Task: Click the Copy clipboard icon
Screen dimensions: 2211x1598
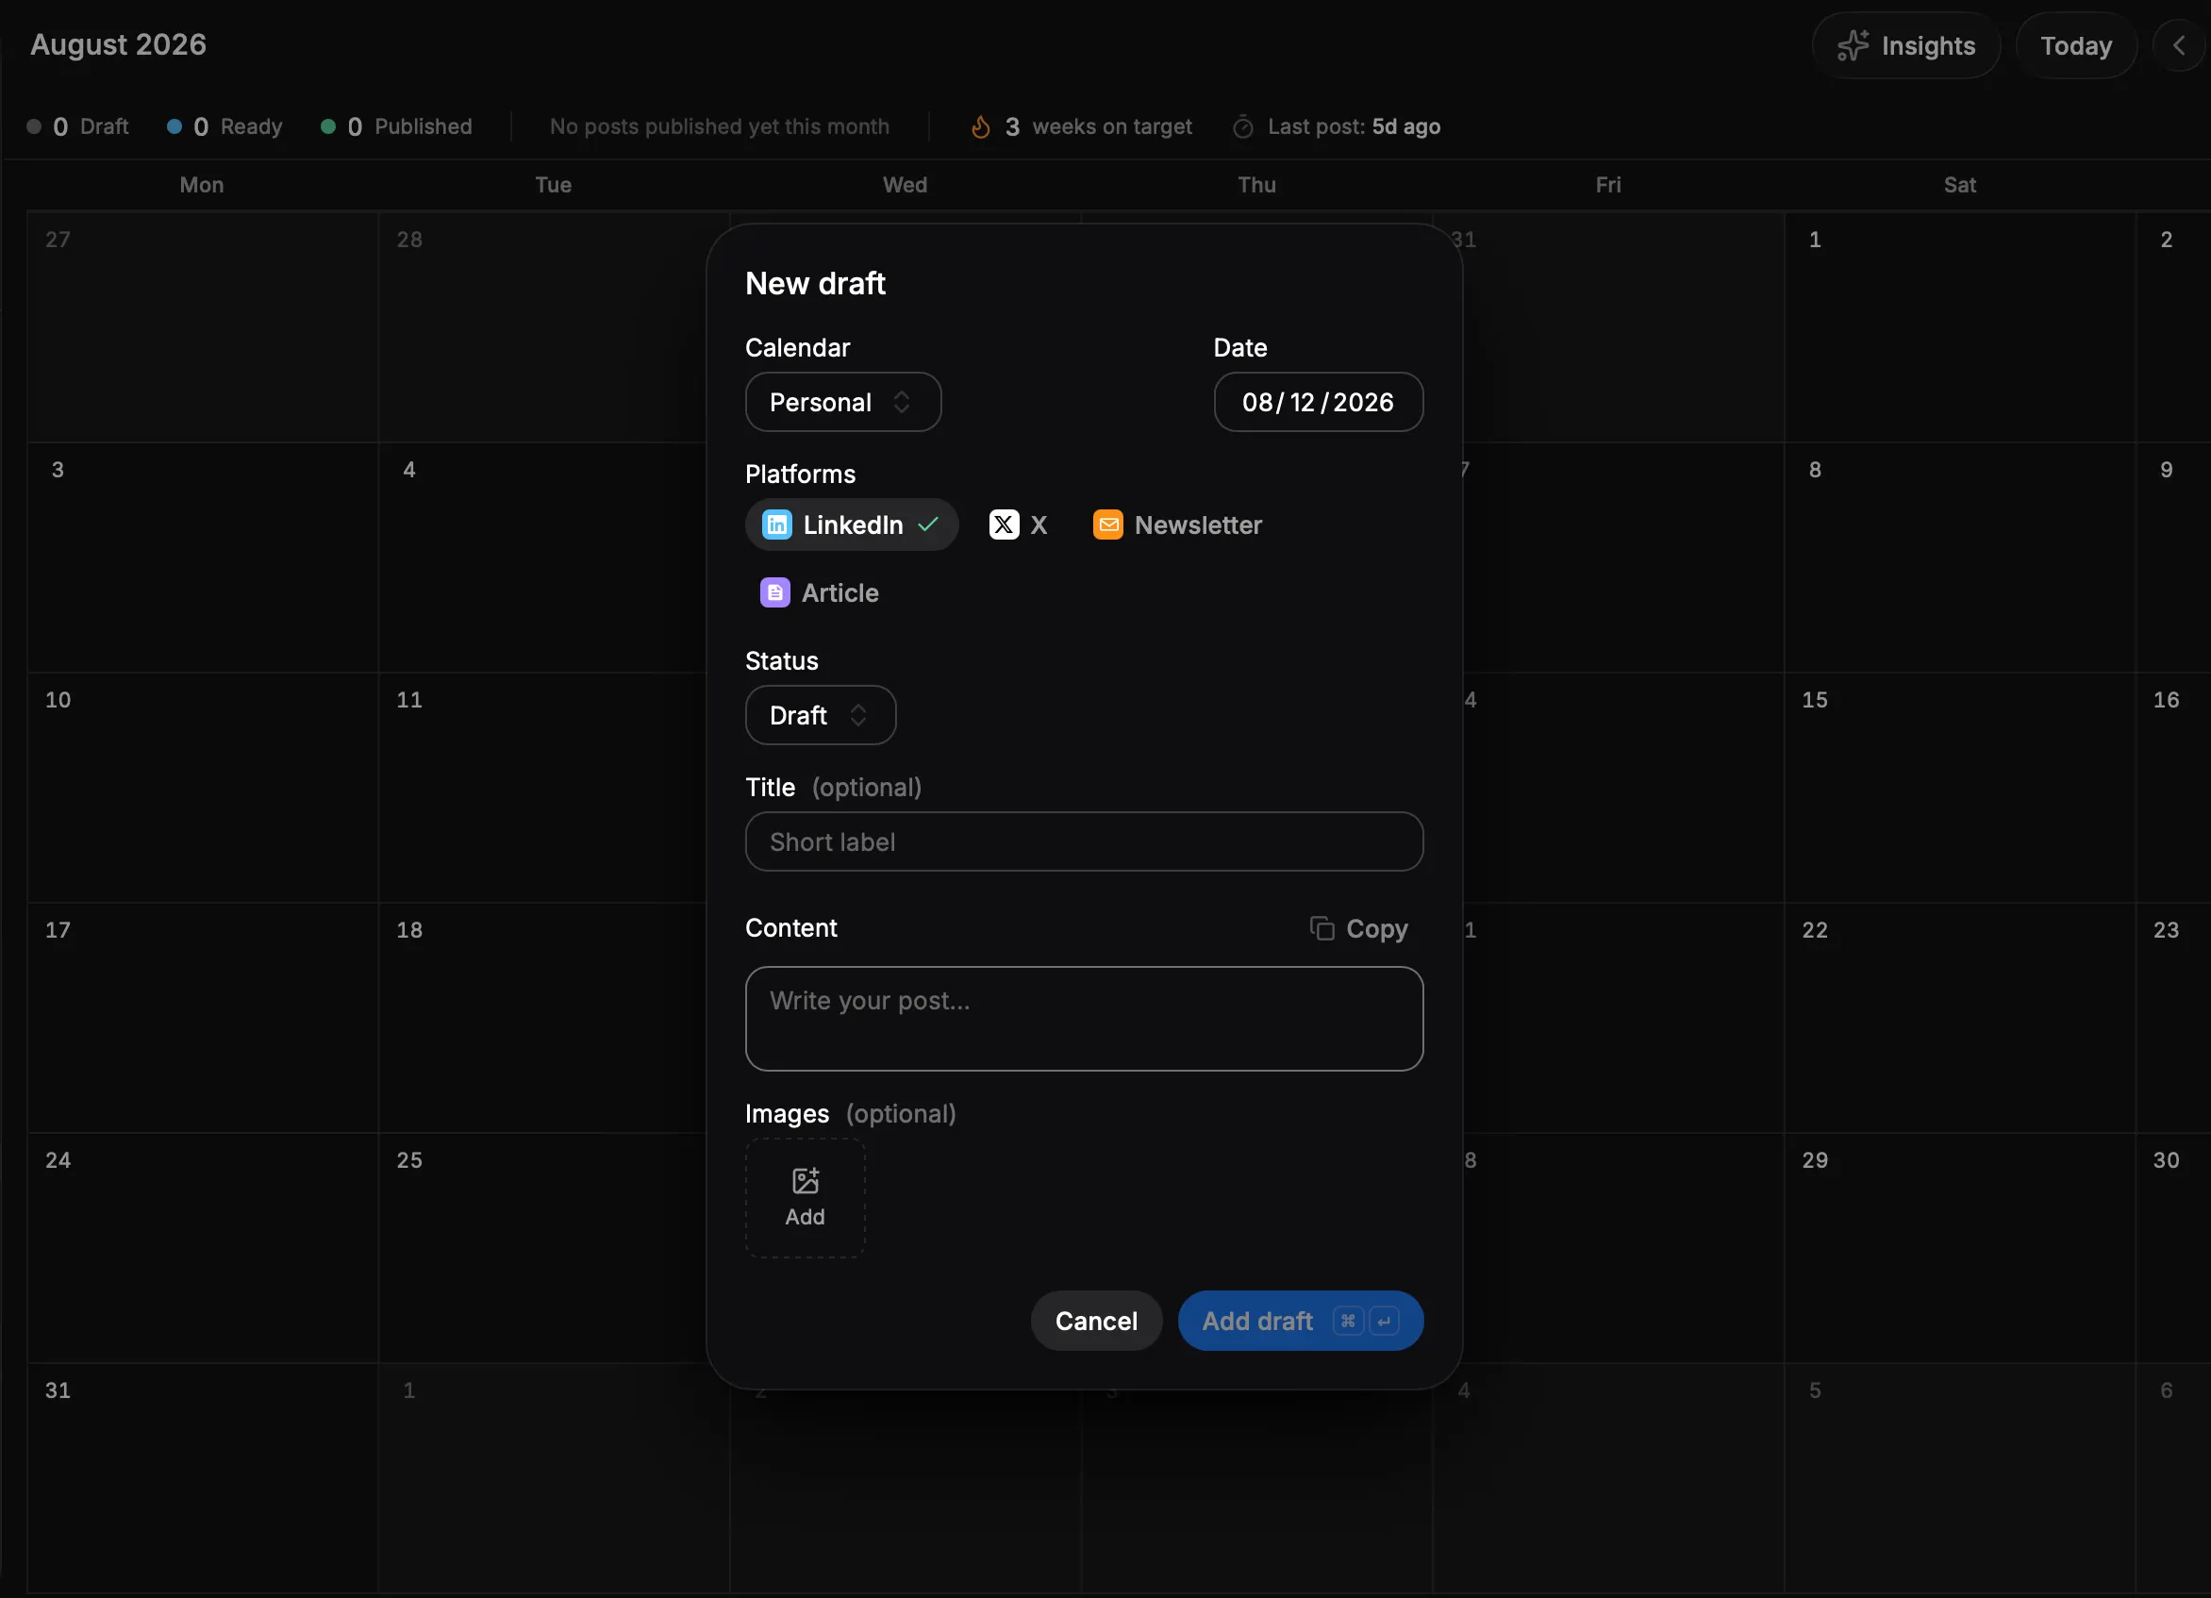Action: [x=1322, y=928]
